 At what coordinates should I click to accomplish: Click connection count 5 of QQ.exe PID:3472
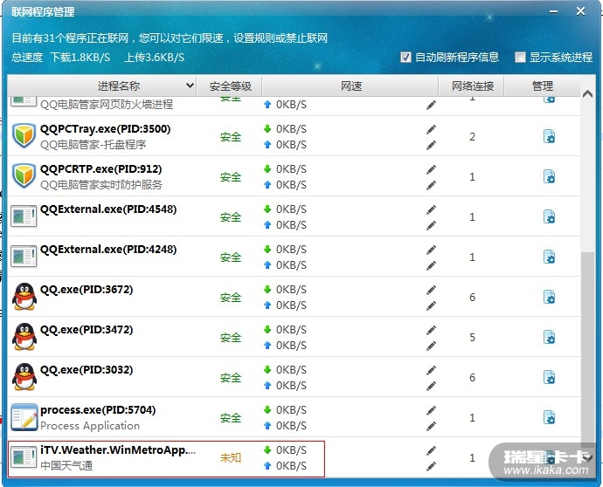[x=472, y=337]
